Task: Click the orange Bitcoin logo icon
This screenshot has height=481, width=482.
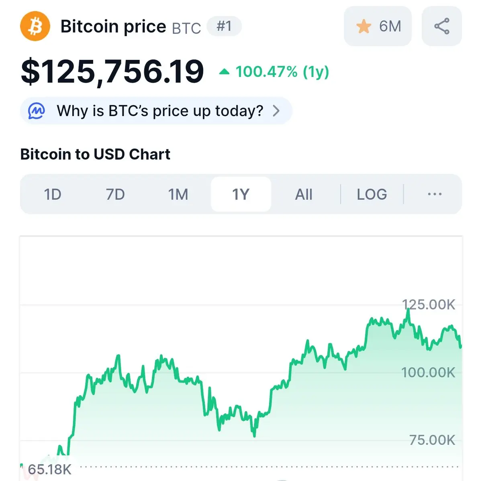Action: coord(35,26)
